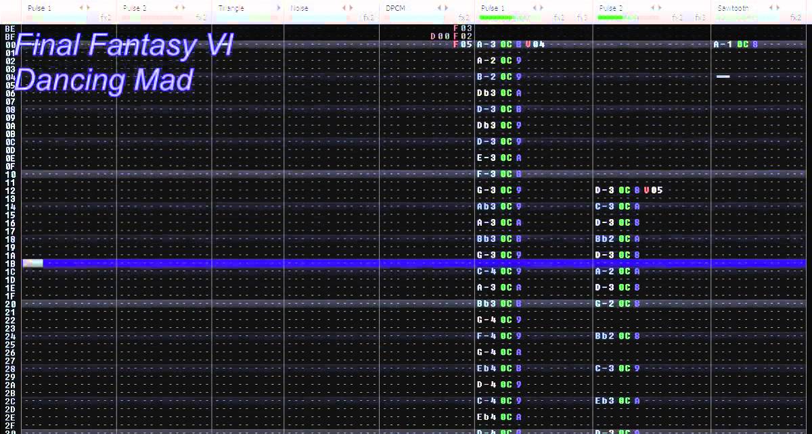Toggle the DPCM channel header

[x=395, y=8]
